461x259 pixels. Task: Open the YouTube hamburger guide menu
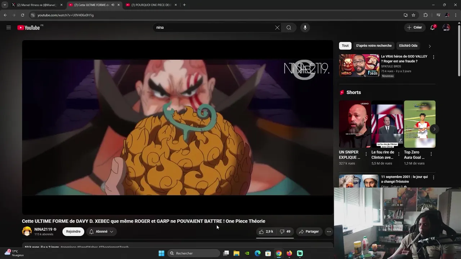9,27
